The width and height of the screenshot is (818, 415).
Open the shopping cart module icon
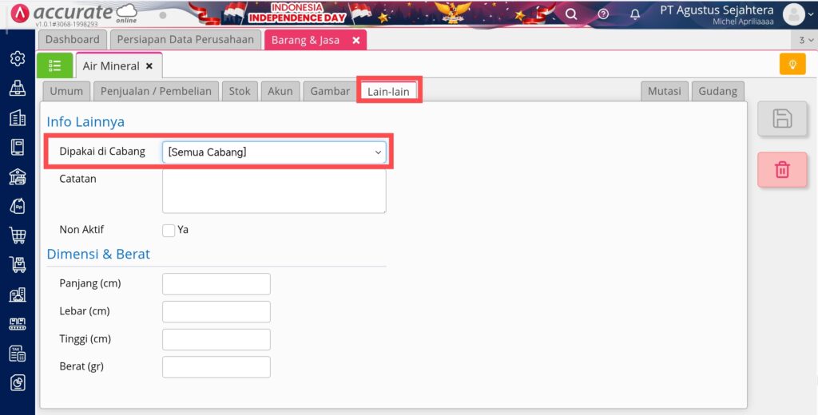(18, 235)
